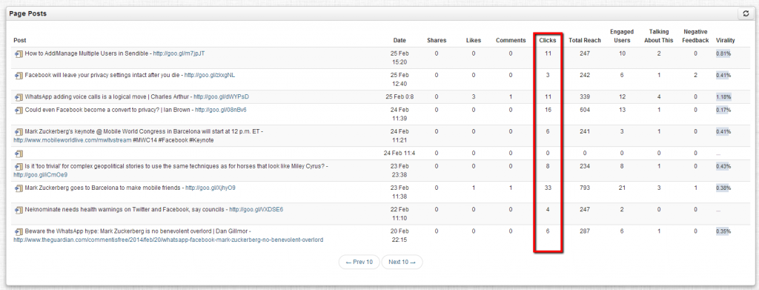This screenshot has width=759, height=290.
Task: Click post icon beside Beware the WhatsApp hype
Action: (19, 231)
